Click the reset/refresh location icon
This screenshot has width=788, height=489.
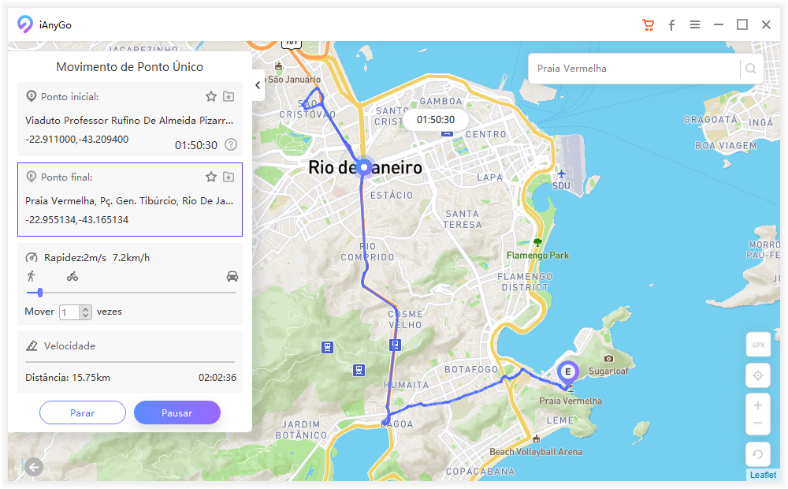(758, 454)
